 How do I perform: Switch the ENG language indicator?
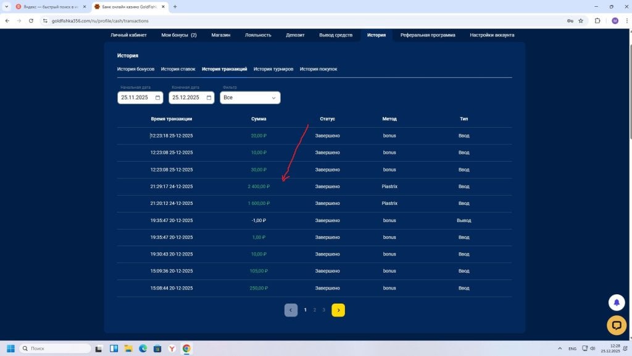572,349
